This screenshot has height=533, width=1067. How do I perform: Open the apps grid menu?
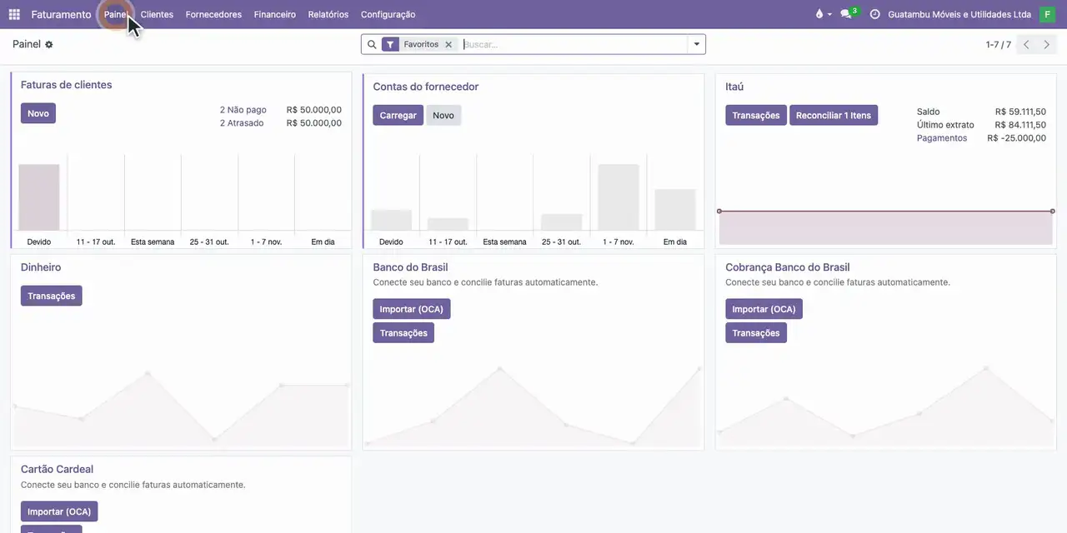click(14, 14)
